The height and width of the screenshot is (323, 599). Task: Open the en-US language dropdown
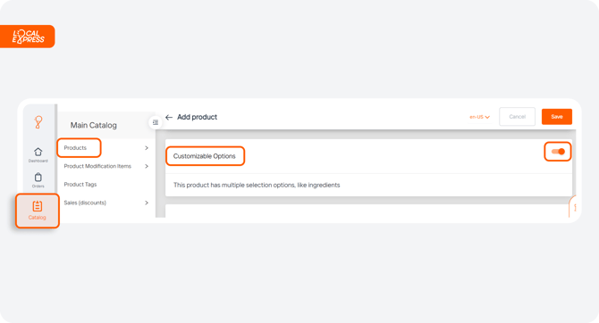coord(479,117)
